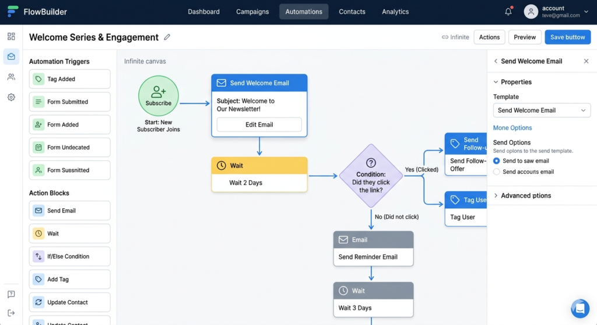Click the pencil icon to rename automation
Image resolution: width=597 pixels, height=325 pixels.
(x=167, y=37)
